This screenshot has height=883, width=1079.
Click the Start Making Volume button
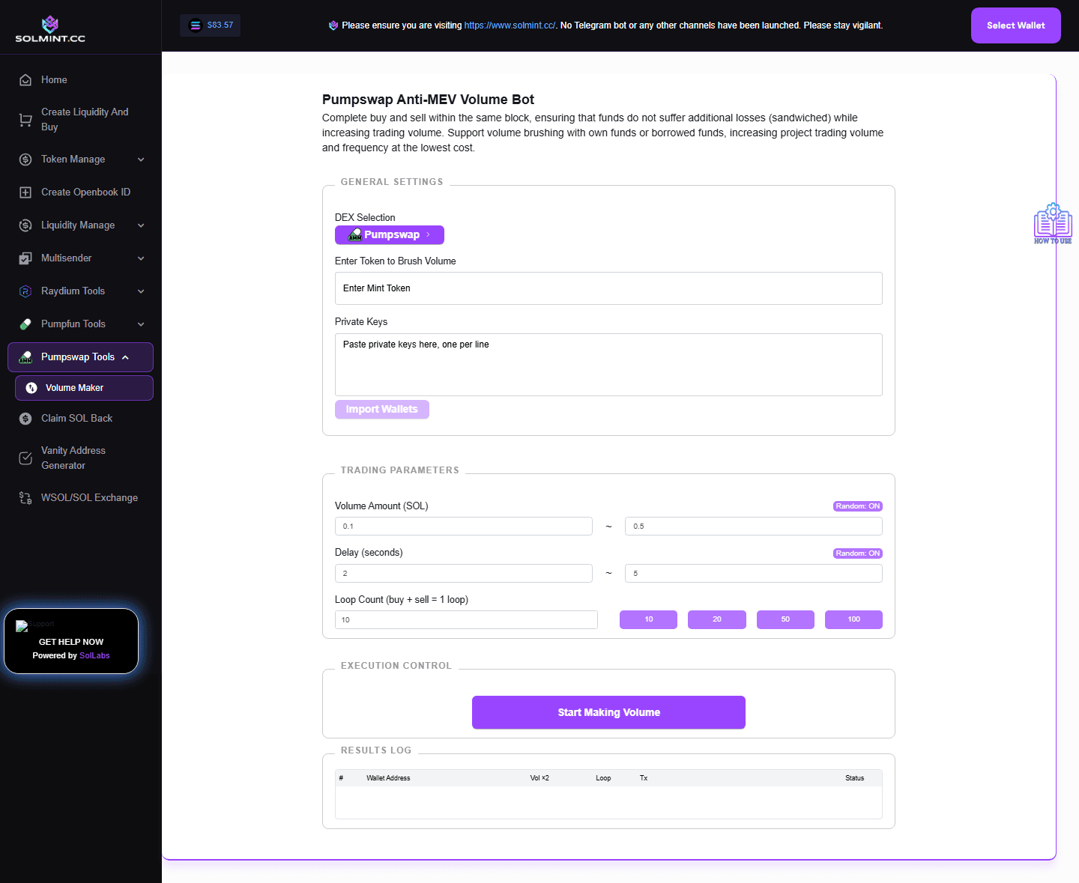[x=608, y=712]
